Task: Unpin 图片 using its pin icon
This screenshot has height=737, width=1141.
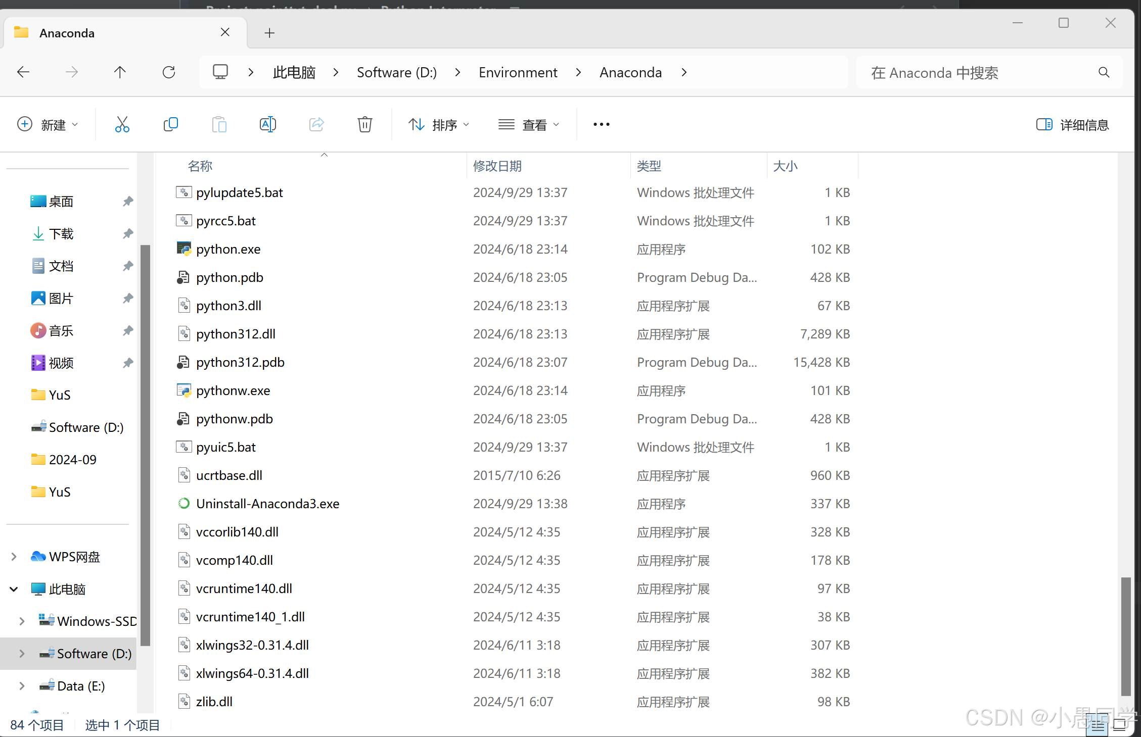Action: pos(128,299)
